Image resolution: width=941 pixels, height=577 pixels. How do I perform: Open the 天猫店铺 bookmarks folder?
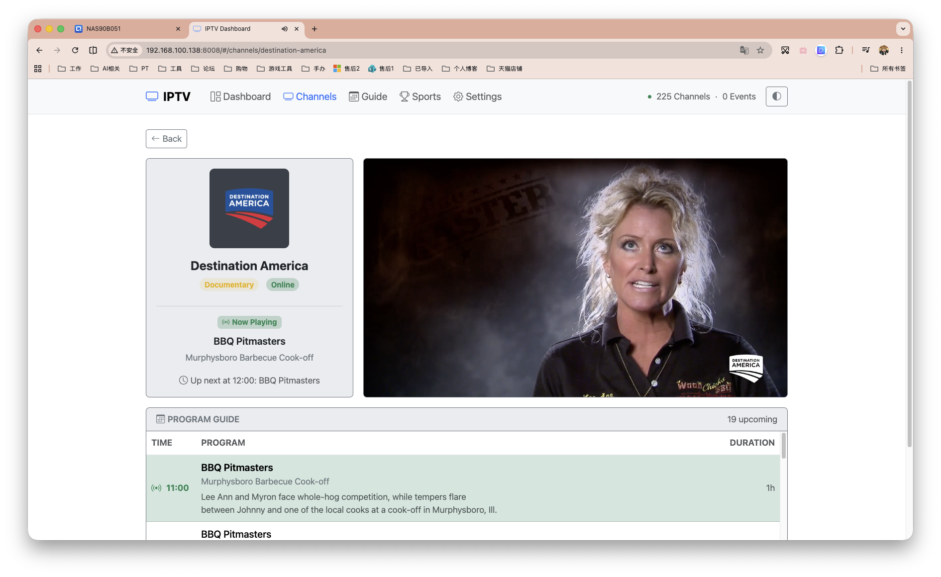[x=505, y=69]
